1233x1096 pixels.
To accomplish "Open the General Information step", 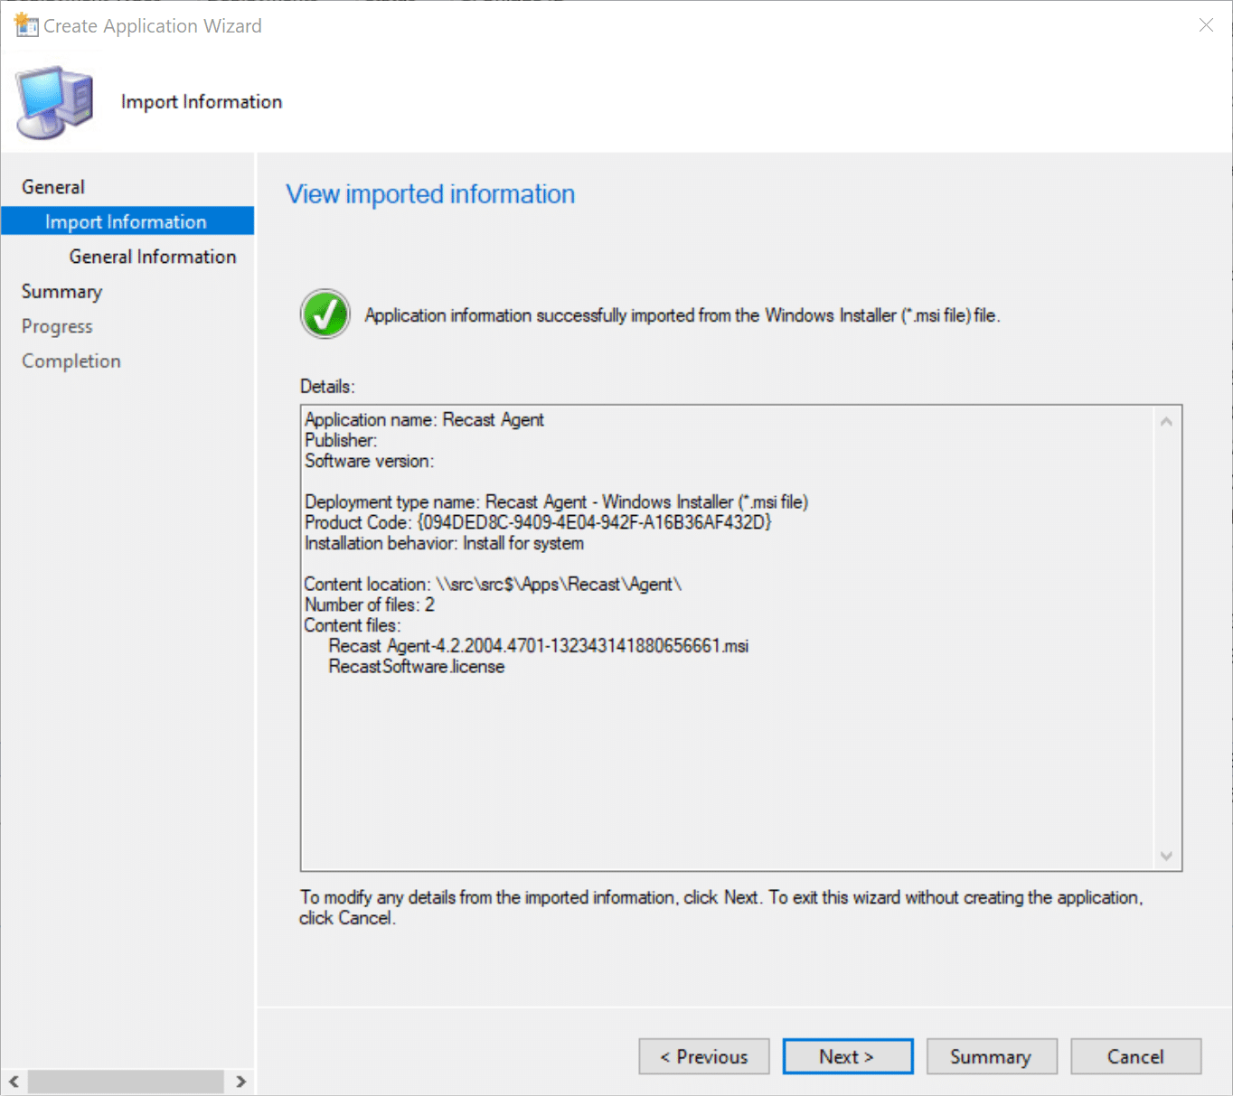I will pyautogui.click(x=152, y=257).
